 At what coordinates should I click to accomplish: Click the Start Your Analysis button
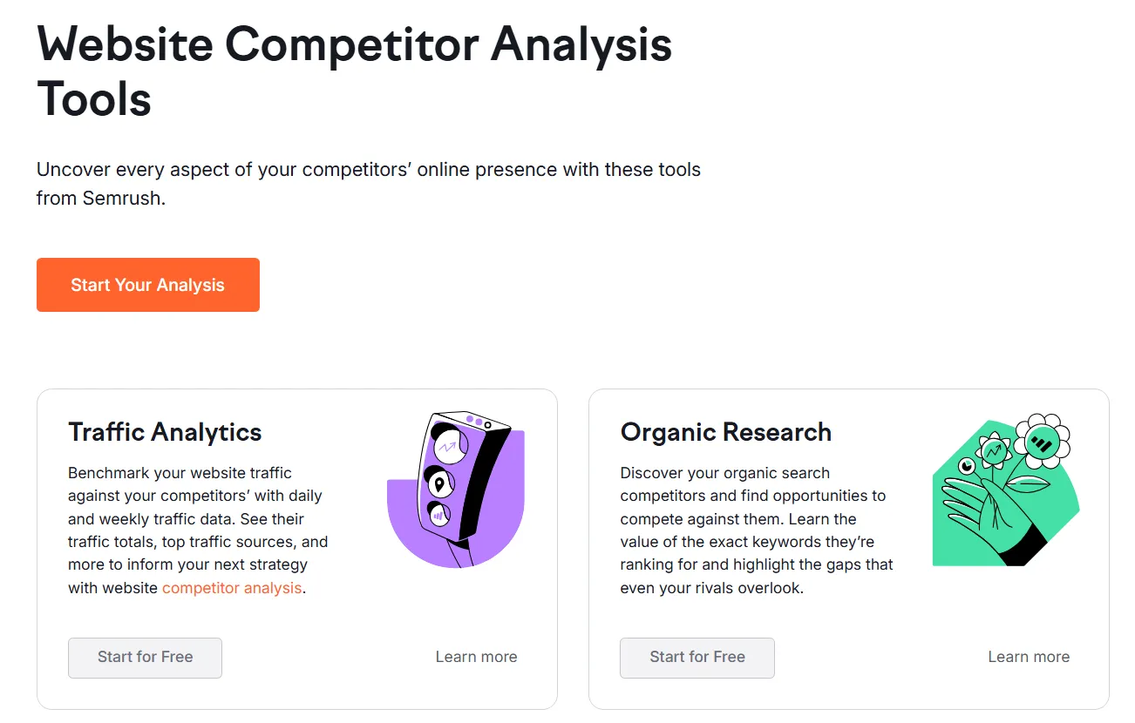click(148, 285)
